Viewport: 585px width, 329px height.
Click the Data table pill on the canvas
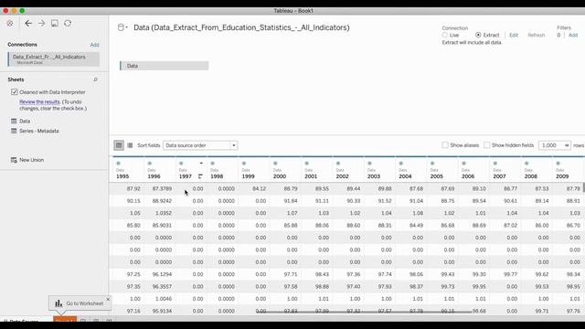click(x=165, y=66)
